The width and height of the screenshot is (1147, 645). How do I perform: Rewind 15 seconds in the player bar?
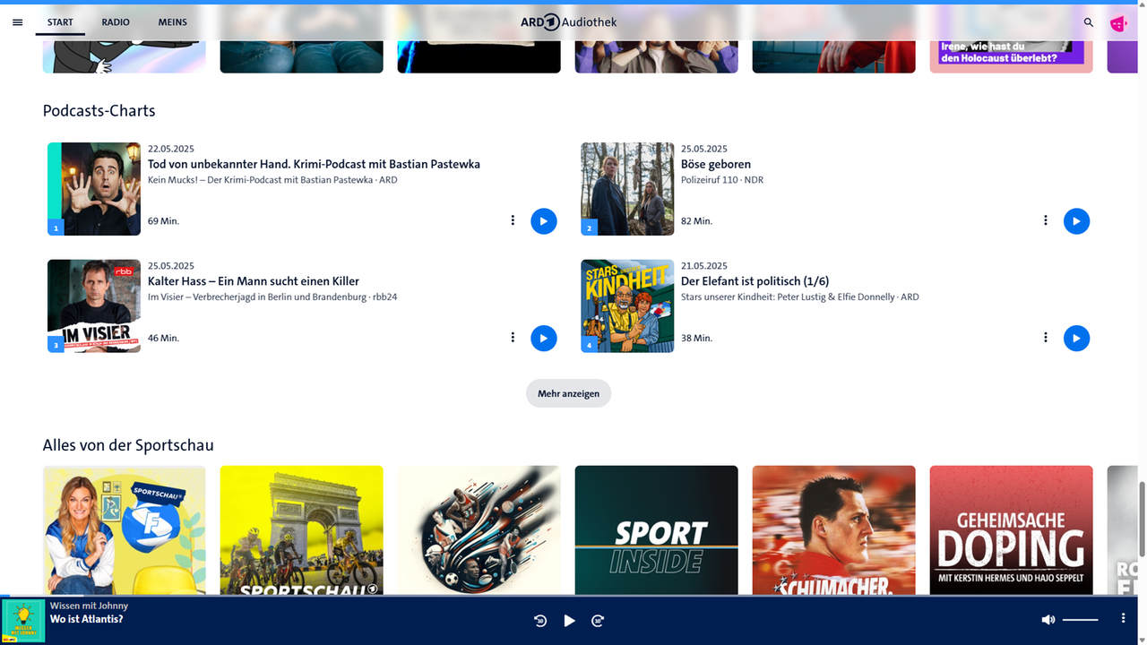[540, 620]
